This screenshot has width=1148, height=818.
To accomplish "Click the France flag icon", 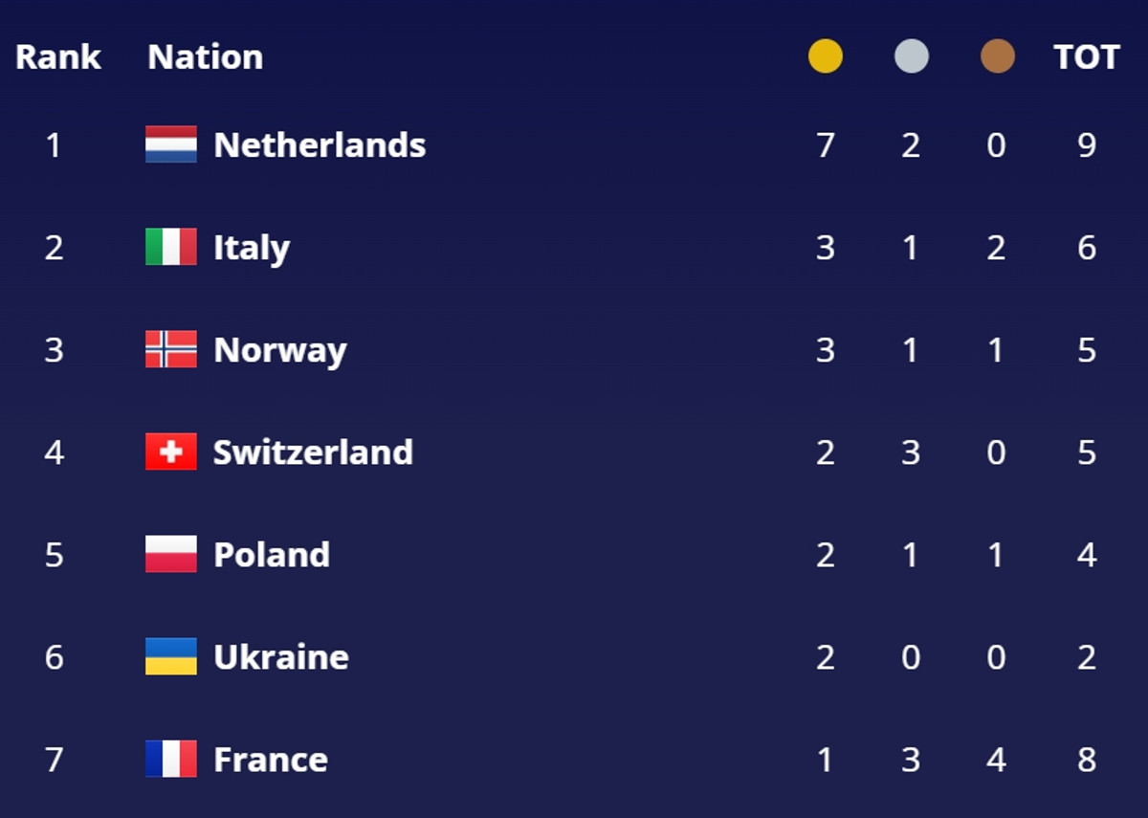I will (x=171, y=759).
